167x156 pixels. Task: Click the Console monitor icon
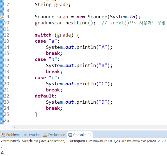tap(70, 135)
